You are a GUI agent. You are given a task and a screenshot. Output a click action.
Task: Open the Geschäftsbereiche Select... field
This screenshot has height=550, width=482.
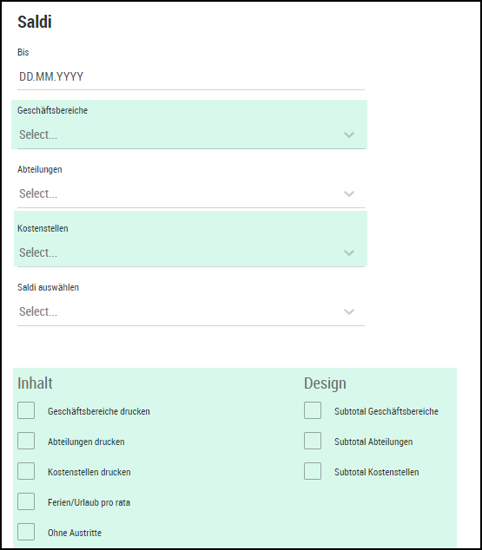(191, 134)
